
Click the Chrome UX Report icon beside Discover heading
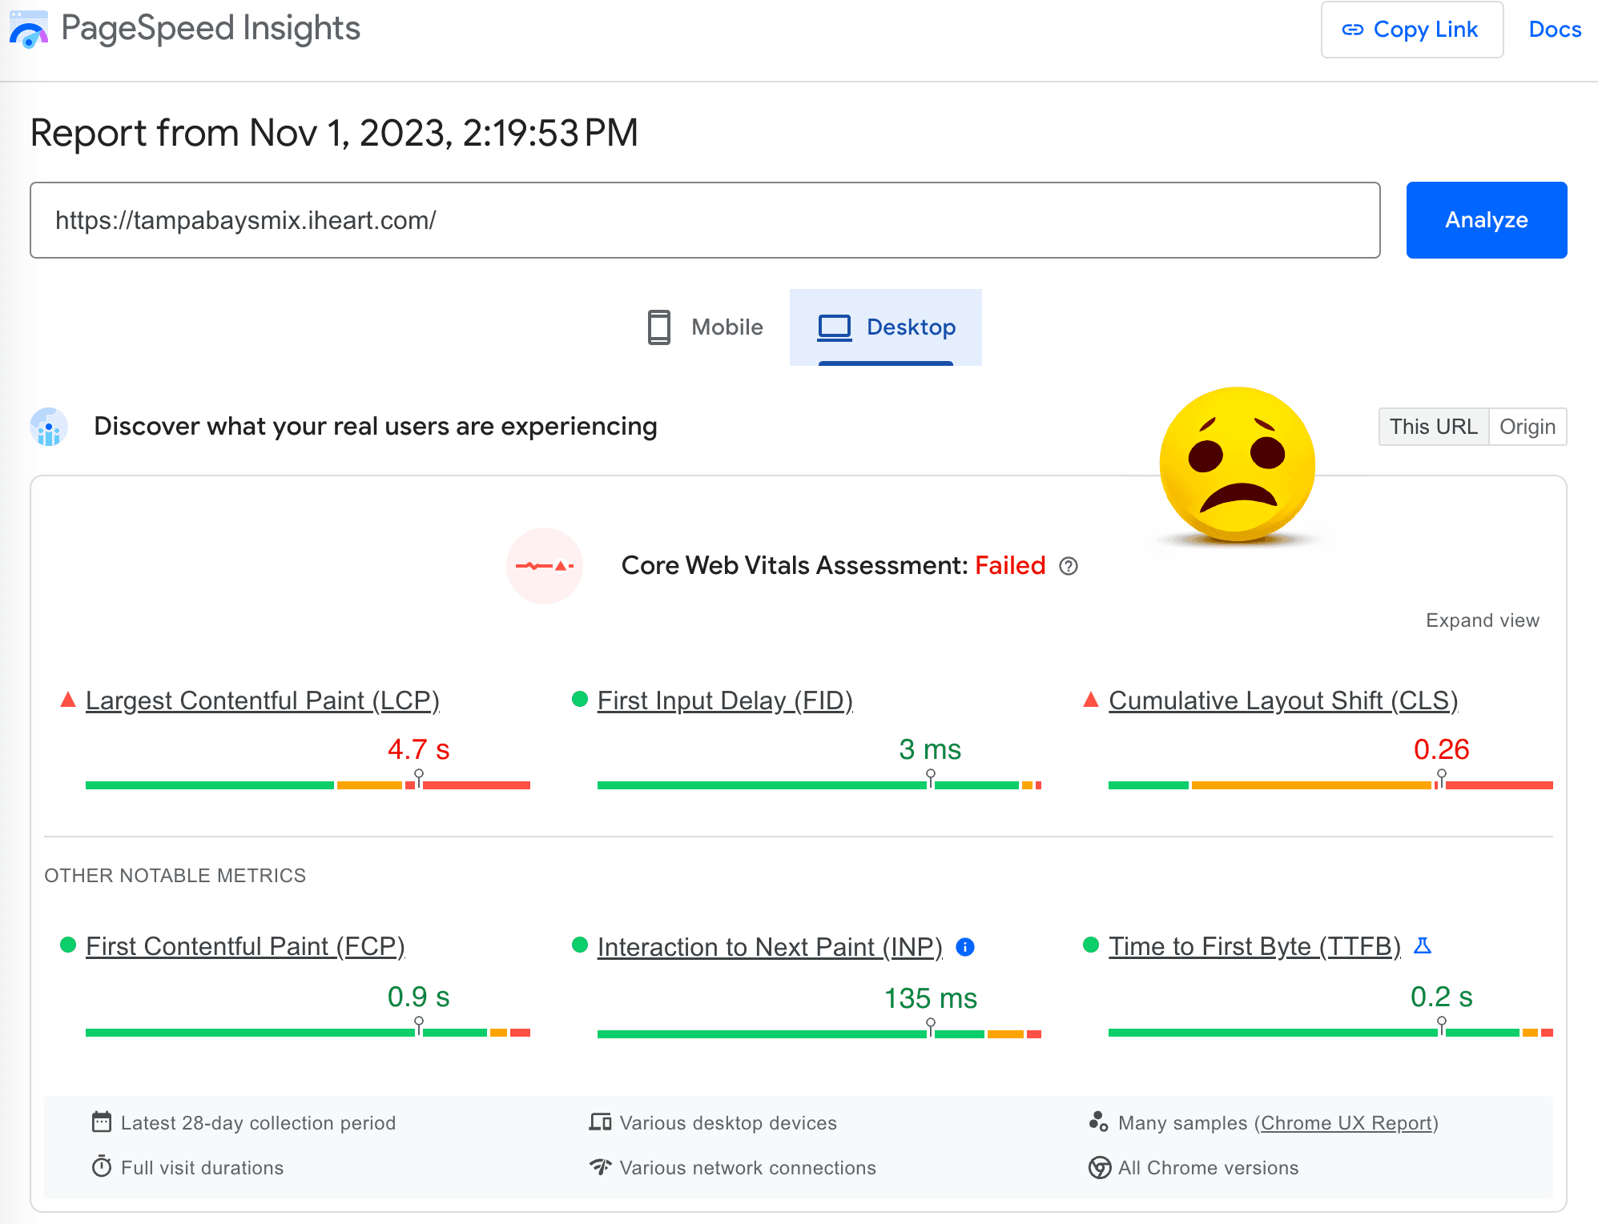click(x=48, y=427)
